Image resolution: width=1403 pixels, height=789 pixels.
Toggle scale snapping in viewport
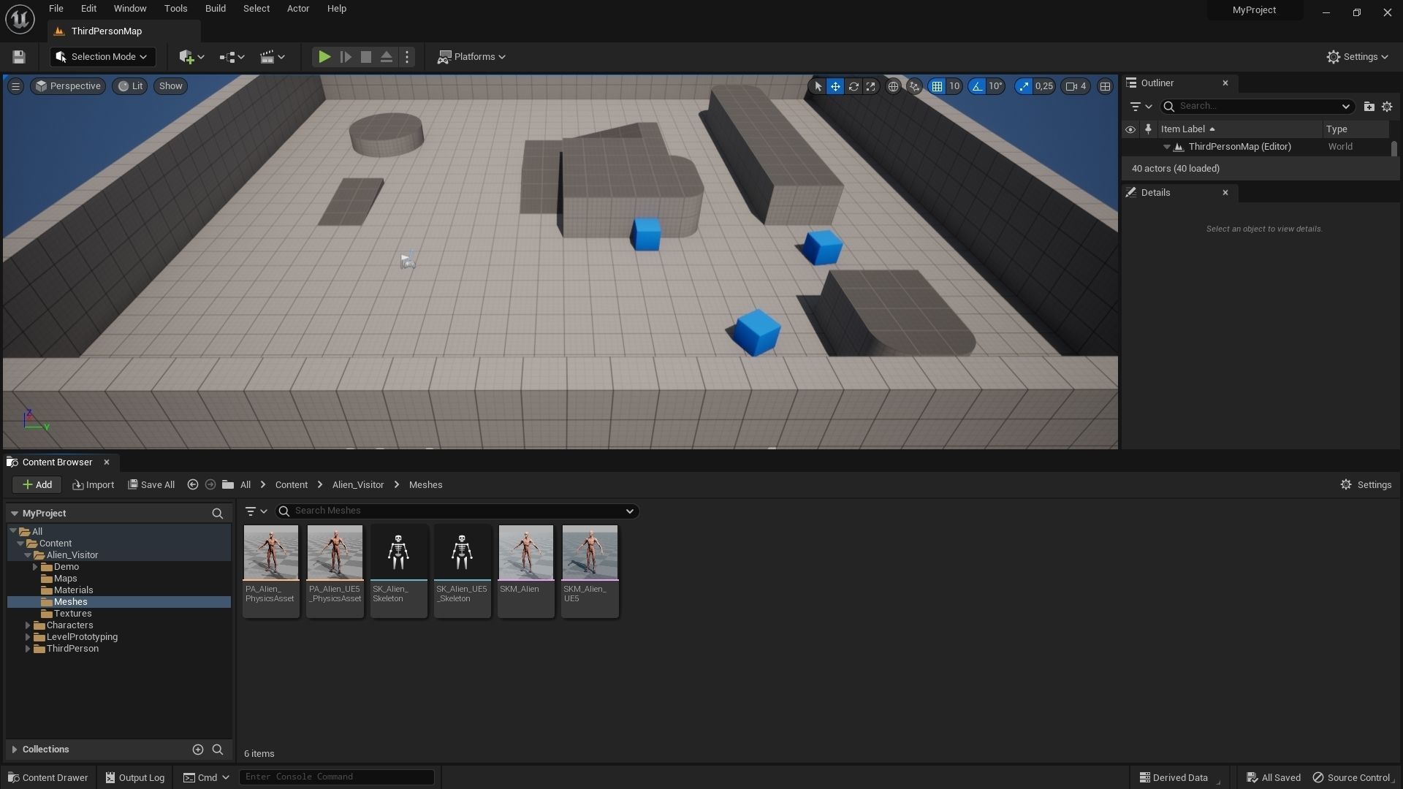point(1024,86)
